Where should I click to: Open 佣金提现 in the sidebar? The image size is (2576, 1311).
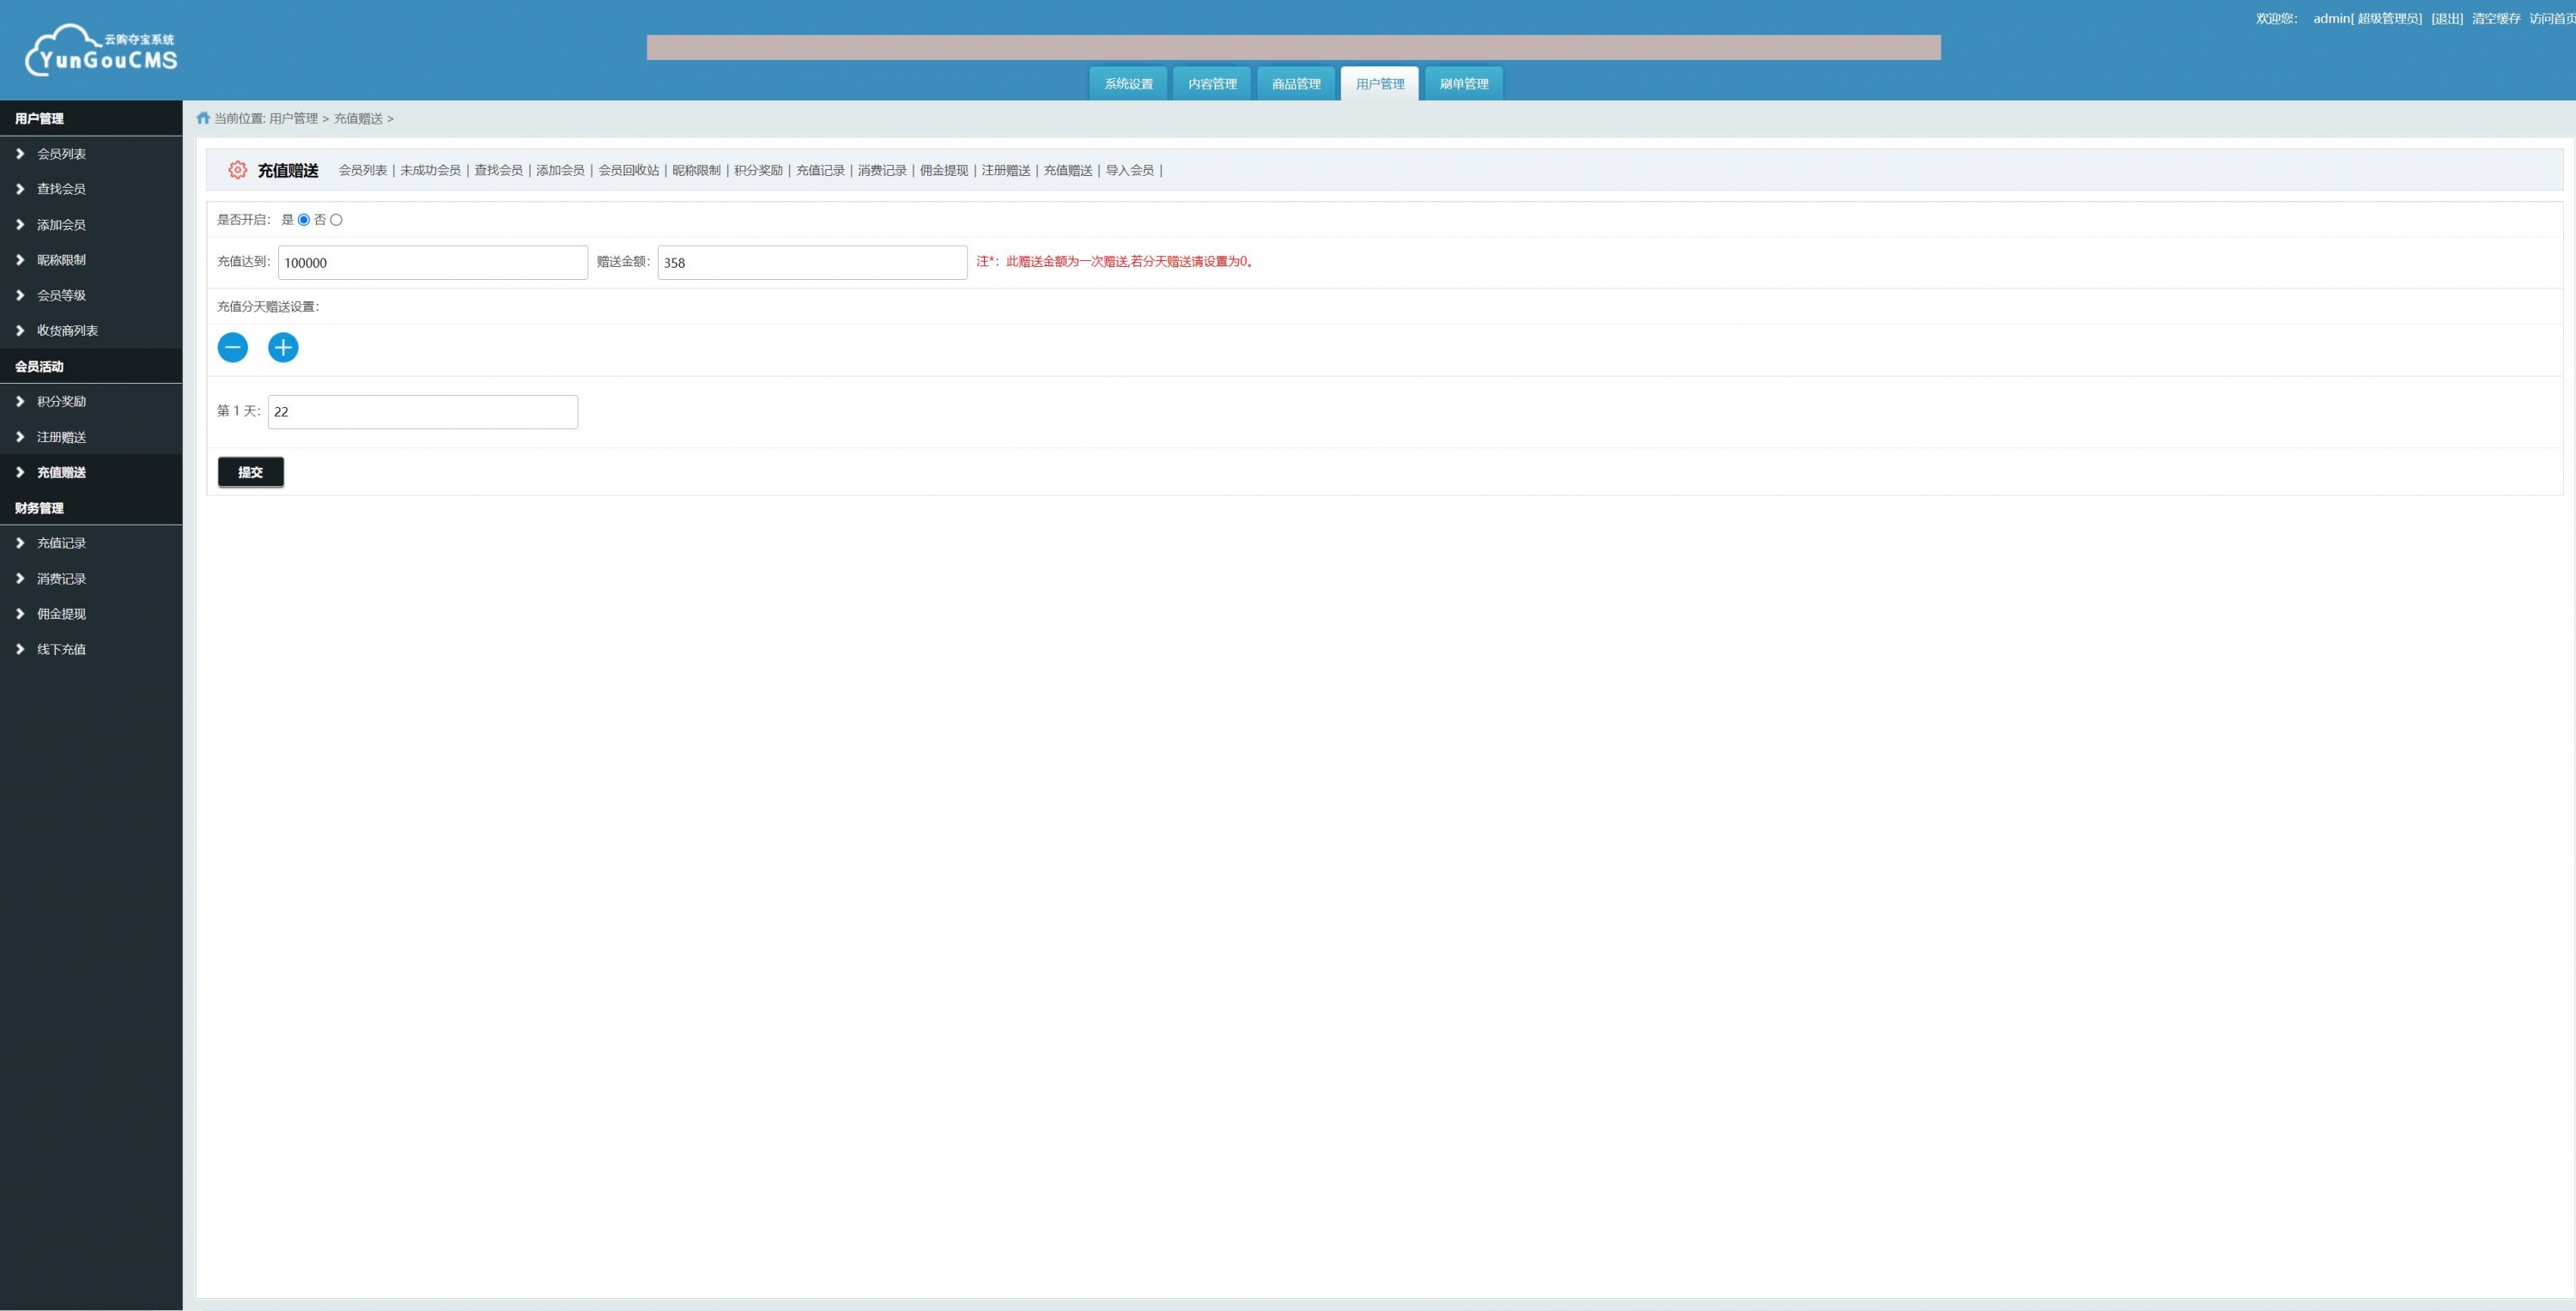tap(61, 614)
